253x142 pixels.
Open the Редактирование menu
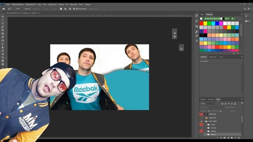(17, 4)
